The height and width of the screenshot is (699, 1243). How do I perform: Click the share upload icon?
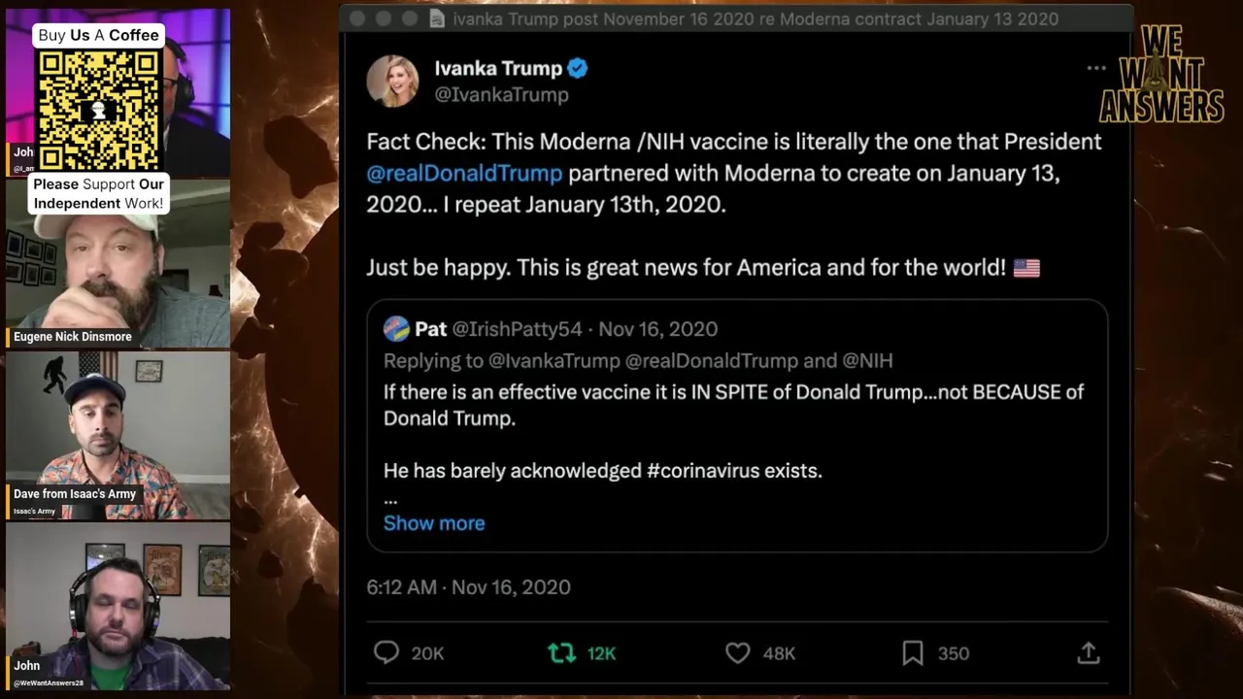[1088, 653]
